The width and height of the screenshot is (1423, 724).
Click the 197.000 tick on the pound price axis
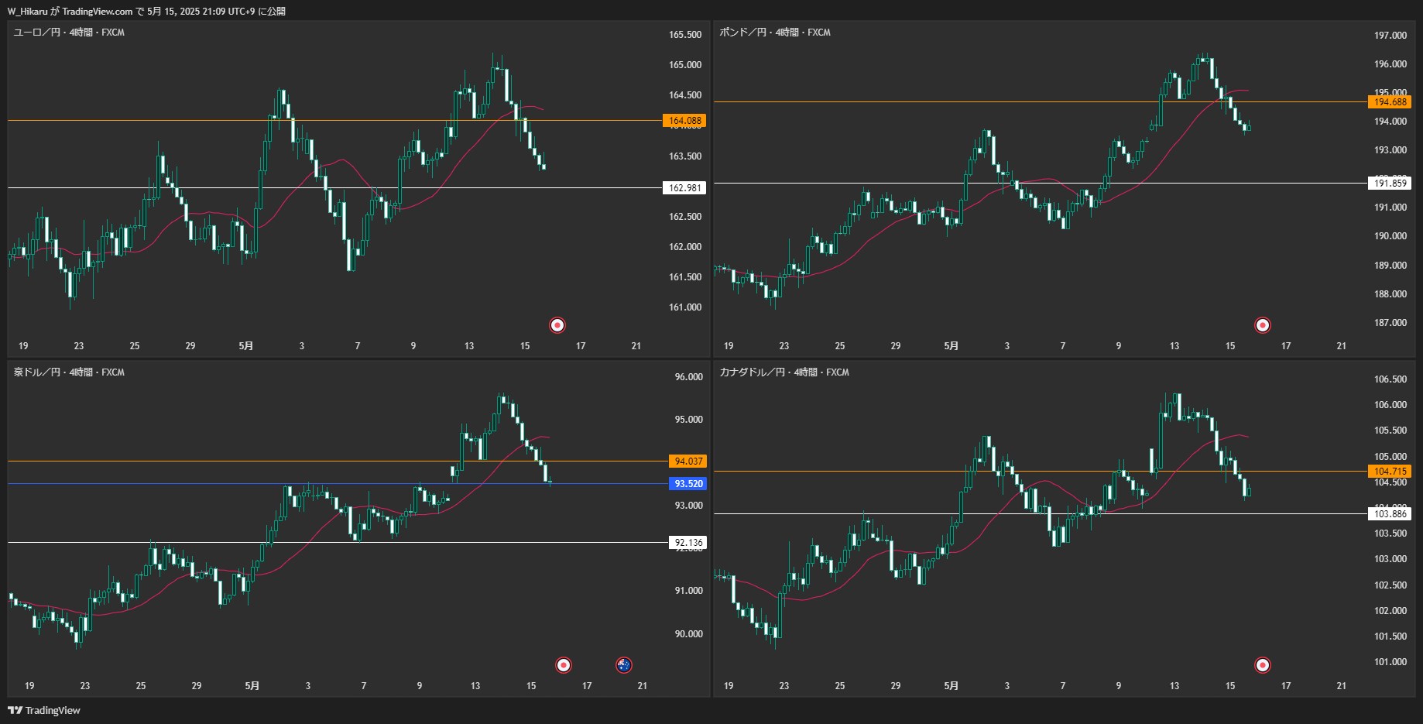click(x=1390, y=36)
